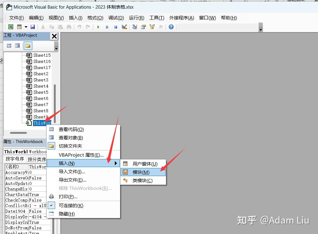This screenshot has height=234, width=318.
Task: Open the 窗口(W) menu
Action: point(207,18)
